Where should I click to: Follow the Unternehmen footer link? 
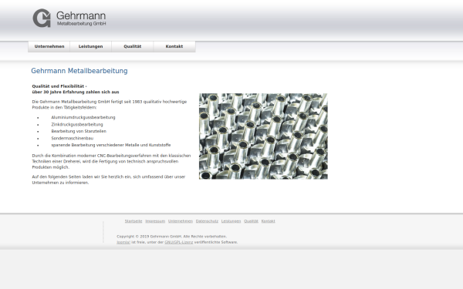pyautogui.click(x=181, y=221)
